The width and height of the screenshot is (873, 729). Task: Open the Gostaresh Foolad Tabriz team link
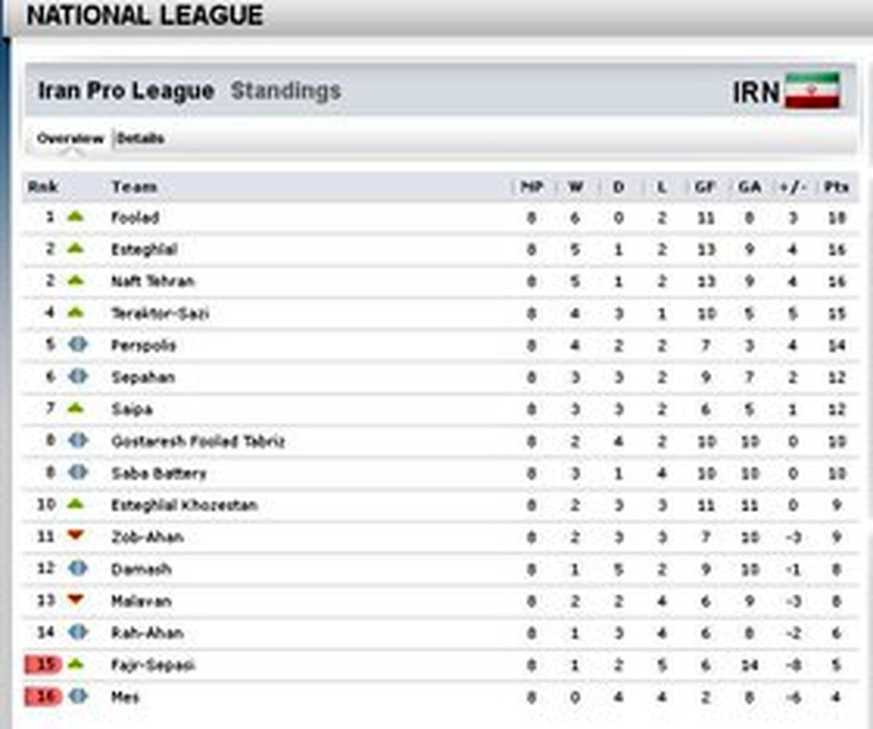pos(198,441)
